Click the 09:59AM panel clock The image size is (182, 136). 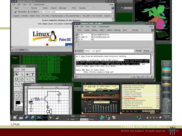click(x=166, y=116)
